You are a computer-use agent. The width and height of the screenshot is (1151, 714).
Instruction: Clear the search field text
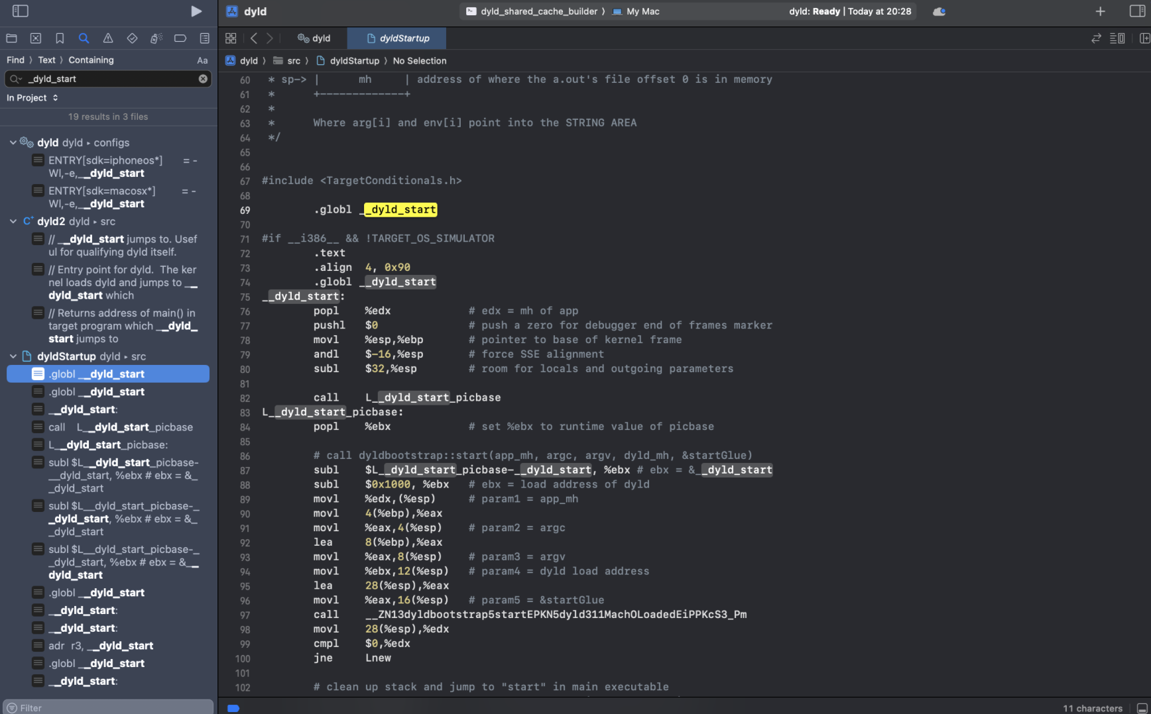click(x=203, y=79)
